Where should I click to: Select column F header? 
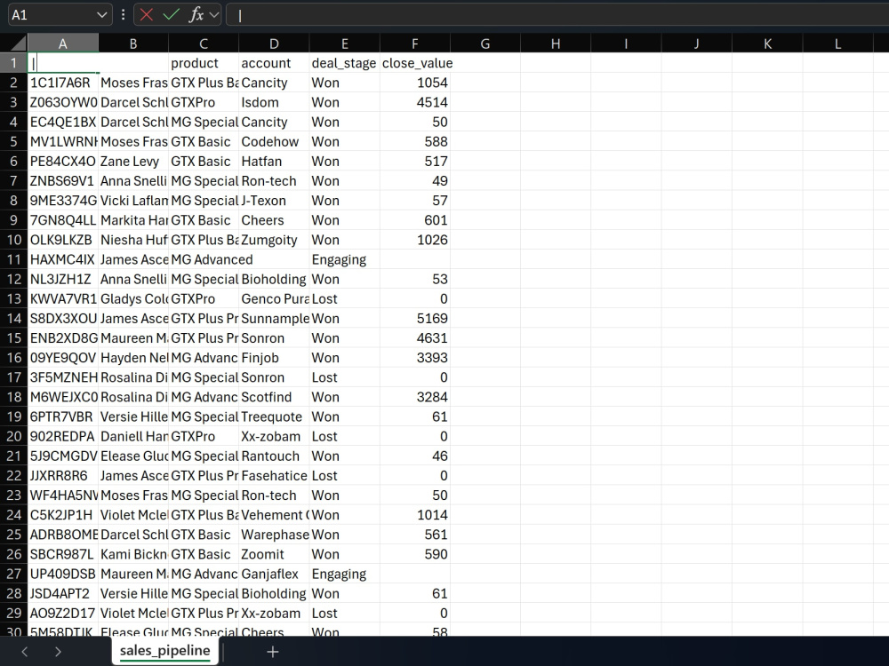pyautogui.click(x=415, y=44)
